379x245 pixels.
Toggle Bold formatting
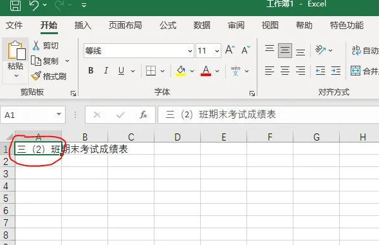click(x=91, y=71)
